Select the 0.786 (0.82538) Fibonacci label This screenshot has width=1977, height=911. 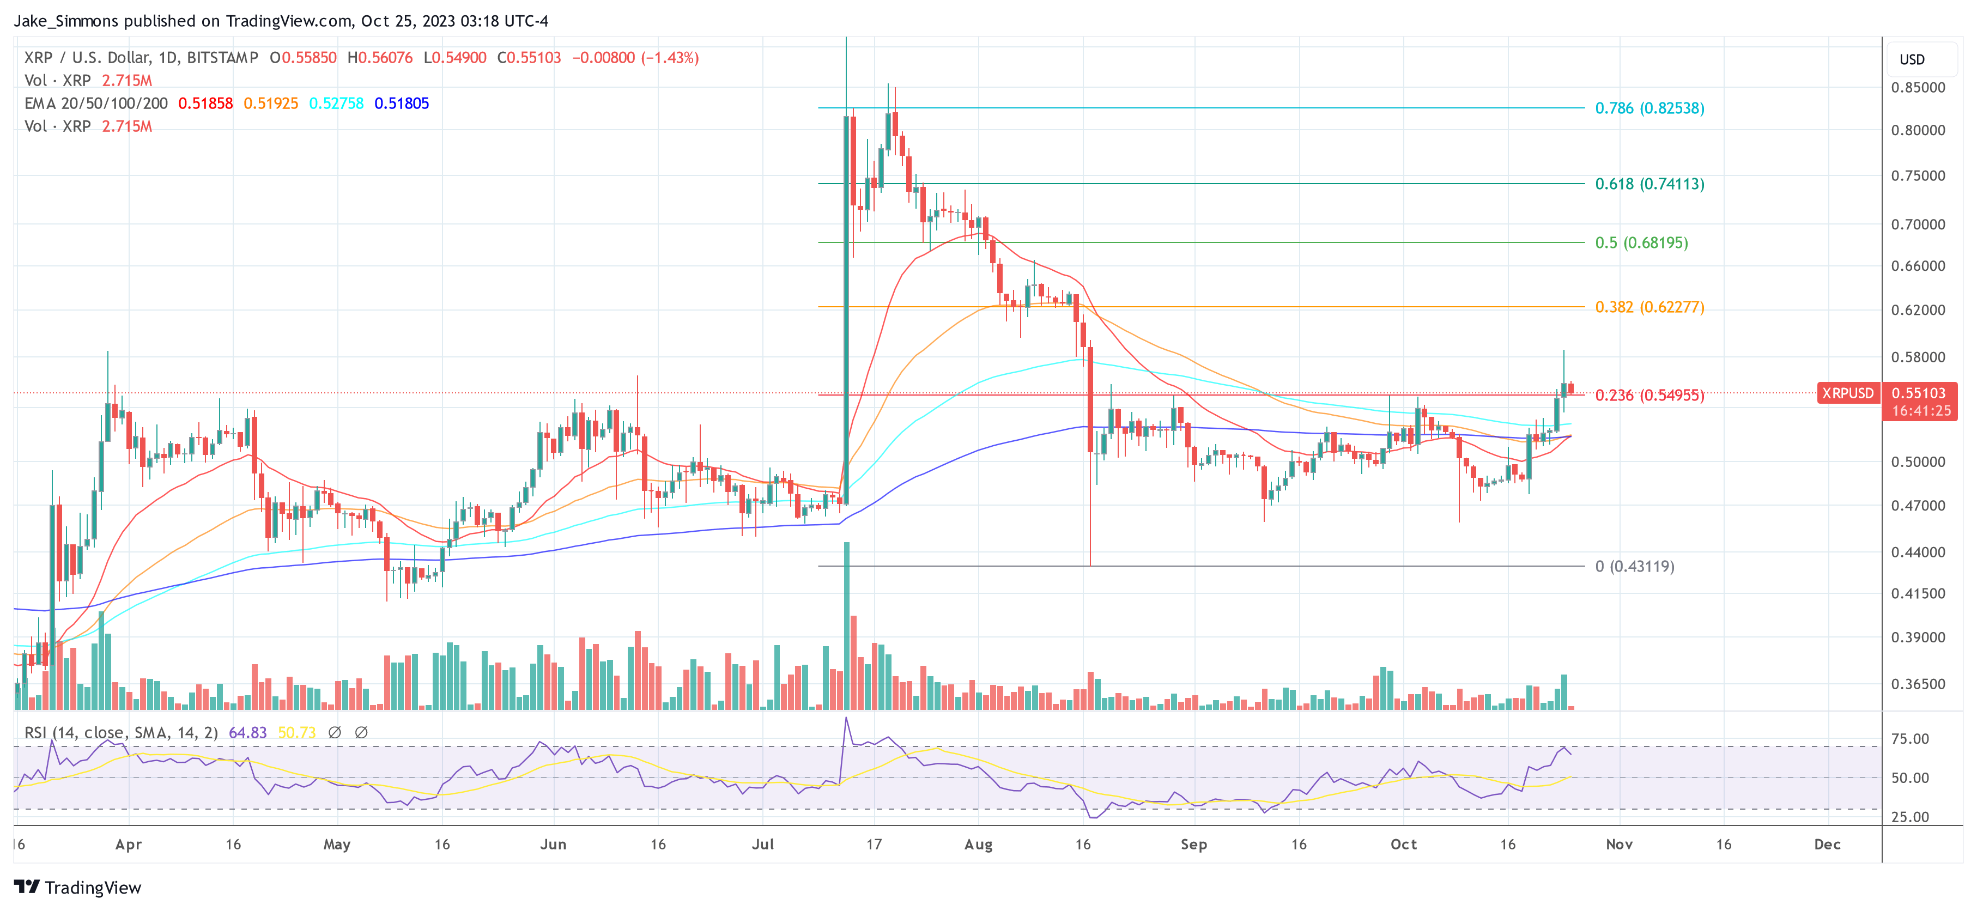(1649, 108)
